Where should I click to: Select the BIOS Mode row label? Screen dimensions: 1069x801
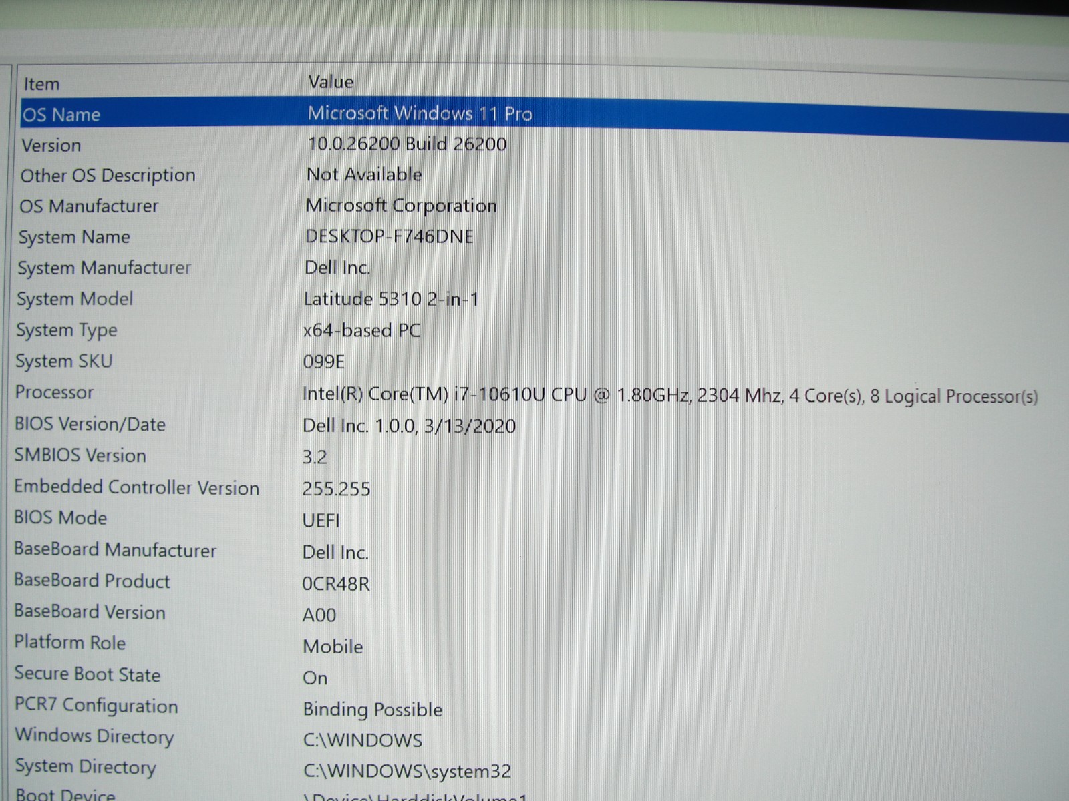(x=61, y=518)
